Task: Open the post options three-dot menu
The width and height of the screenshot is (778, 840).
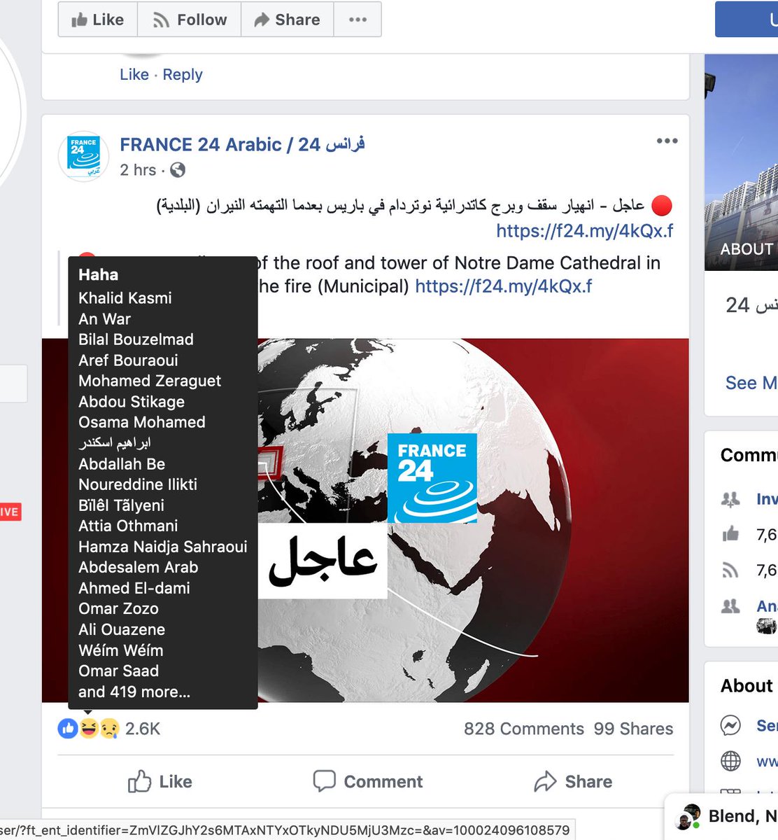Action: pyautogui.click(x=667, y=141)
